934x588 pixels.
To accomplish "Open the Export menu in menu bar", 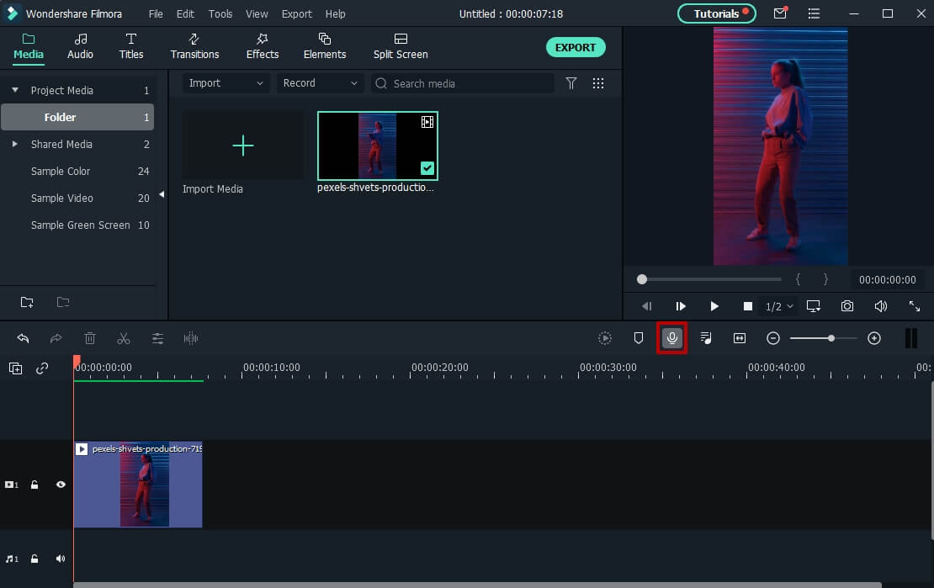I will [297, 13].
